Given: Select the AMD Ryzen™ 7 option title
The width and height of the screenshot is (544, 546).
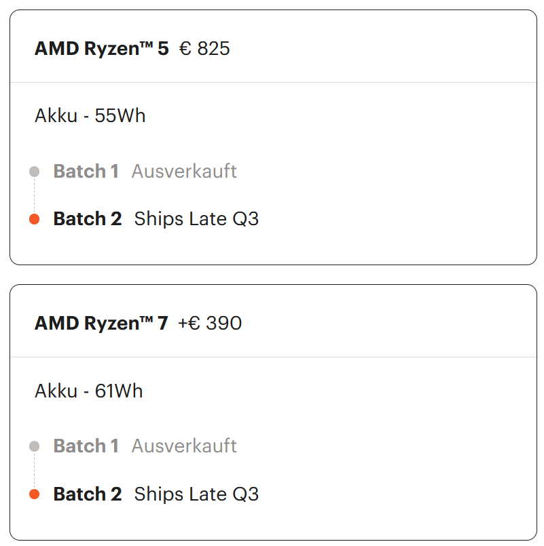Looking at the screenshot, I should pyautogui.click(x=101, y=324).
